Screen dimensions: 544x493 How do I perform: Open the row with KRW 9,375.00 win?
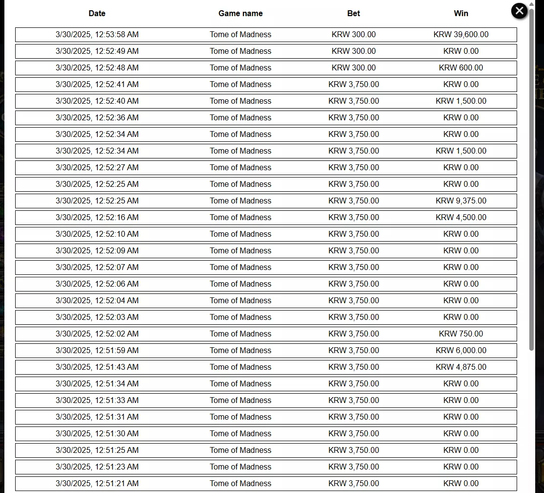[x=266, y=201]
